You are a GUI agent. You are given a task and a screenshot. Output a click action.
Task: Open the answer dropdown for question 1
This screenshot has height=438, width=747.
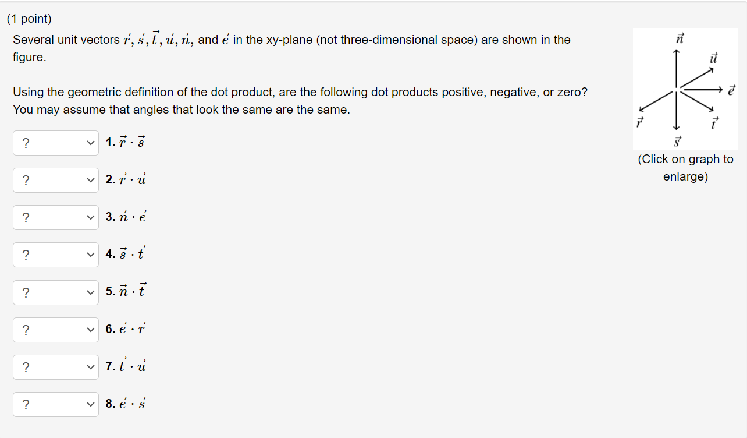click(x=55, y=143)
